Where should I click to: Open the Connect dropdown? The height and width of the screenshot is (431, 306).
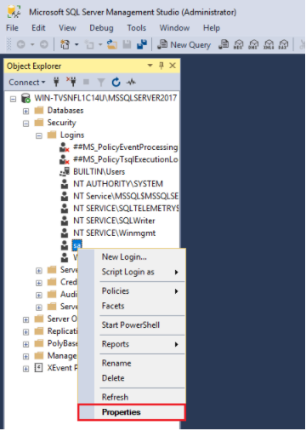click(27, 83)
